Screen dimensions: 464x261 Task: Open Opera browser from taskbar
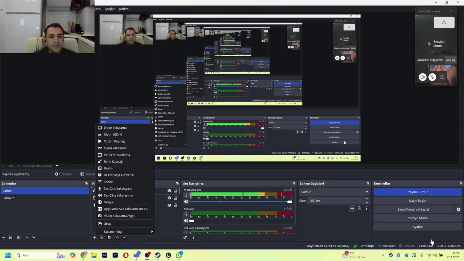coord(126,255)
